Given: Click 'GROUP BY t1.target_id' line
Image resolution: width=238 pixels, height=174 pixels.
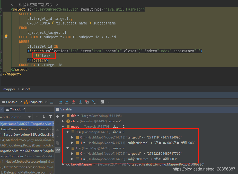Looking at the screenshot, I should point(41,65).
